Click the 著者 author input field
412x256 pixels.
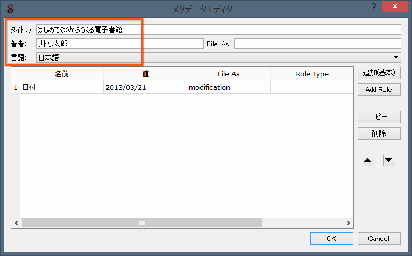pyautogui.click(x=119, y=44)
